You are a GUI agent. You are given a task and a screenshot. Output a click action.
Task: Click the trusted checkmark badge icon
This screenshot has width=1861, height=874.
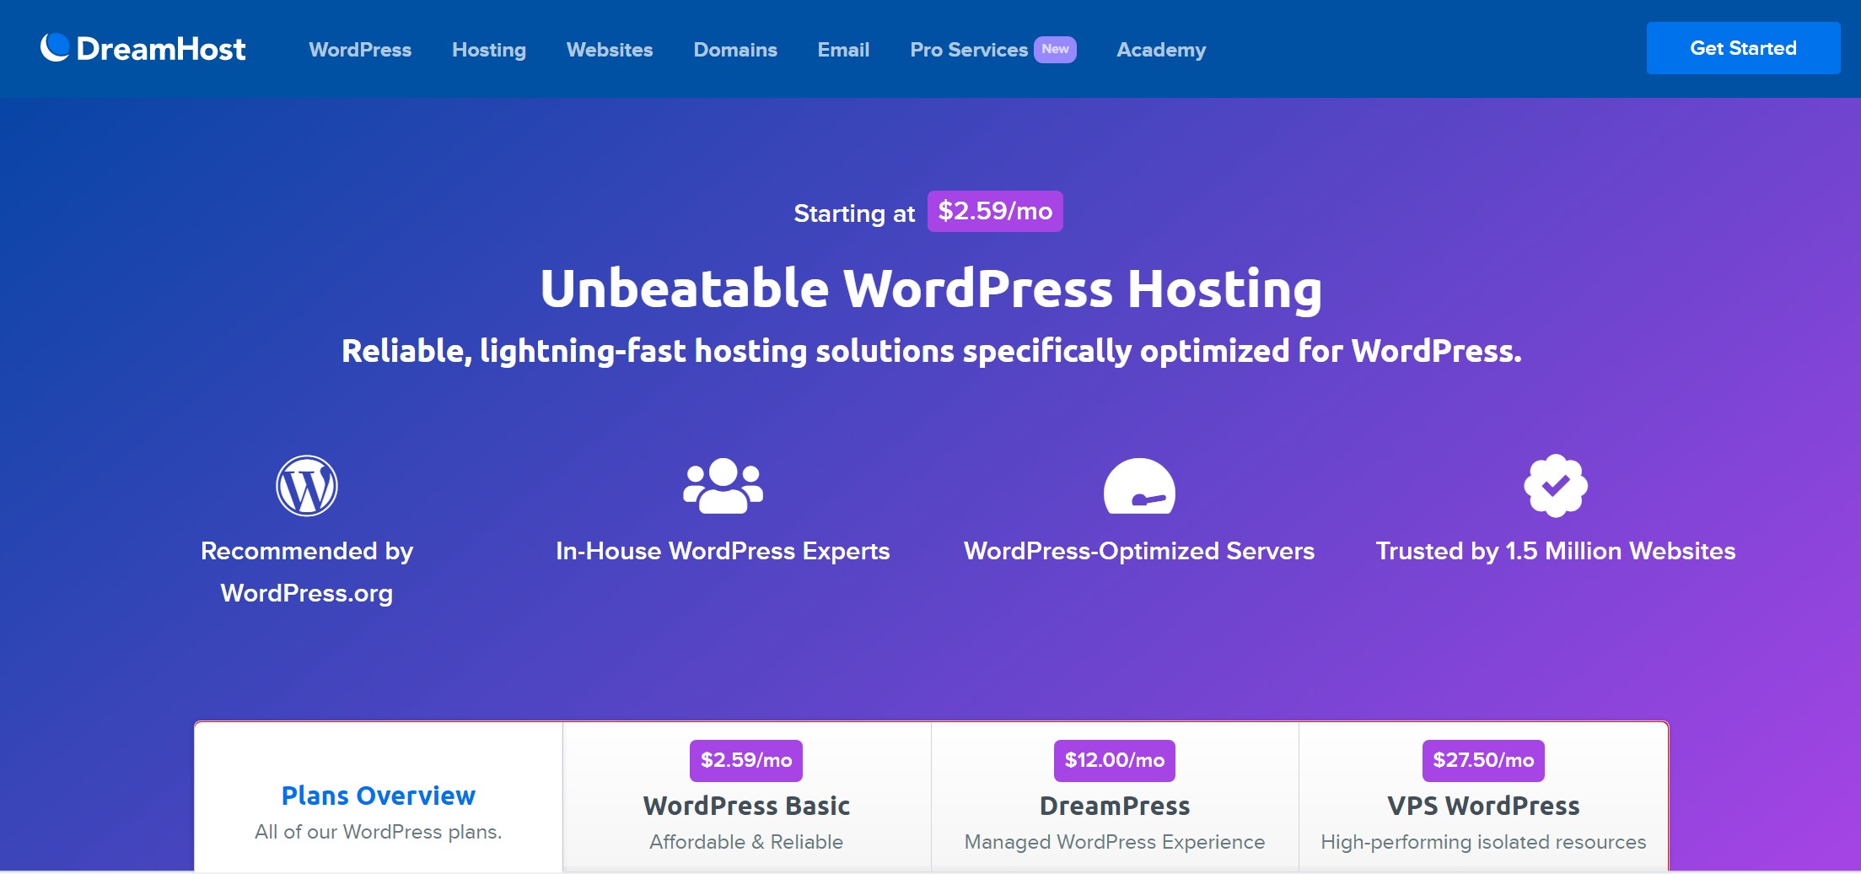1556,486
